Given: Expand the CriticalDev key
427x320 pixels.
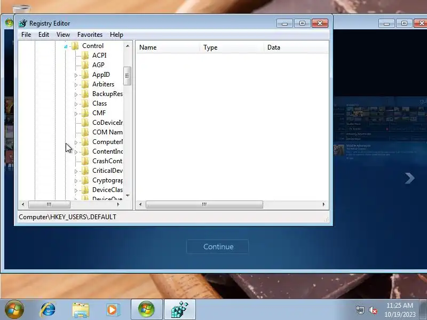Looking at the screenshot, I should (76, 171).
